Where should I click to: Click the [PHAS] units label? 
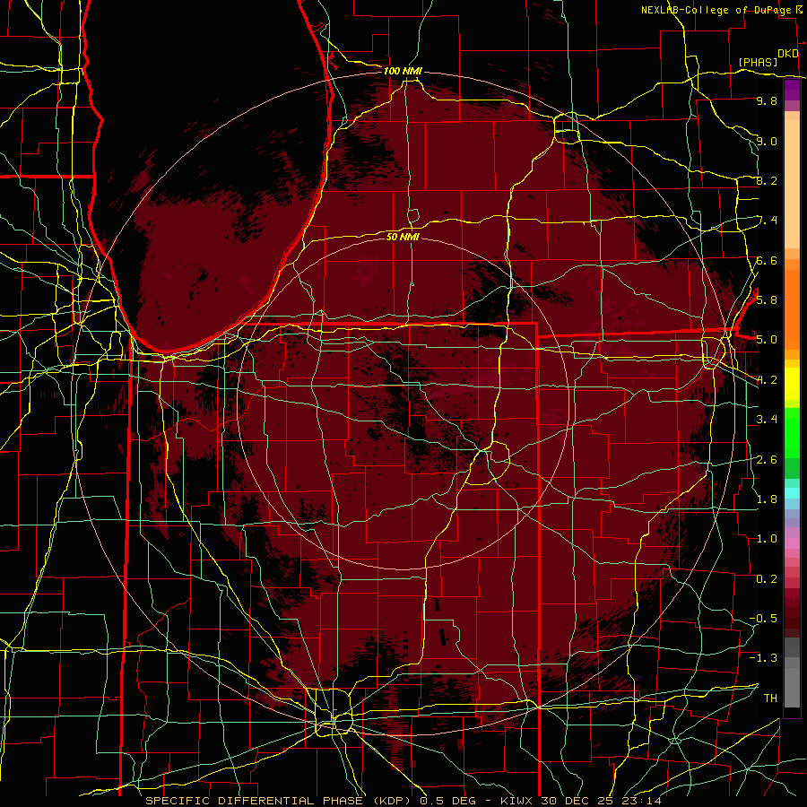pyautogui.click(x=758, y=62)
